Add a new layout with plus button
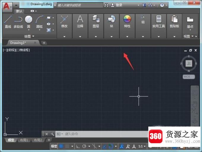Viewport: 202px width, 152px height. [x=49, y=140]
